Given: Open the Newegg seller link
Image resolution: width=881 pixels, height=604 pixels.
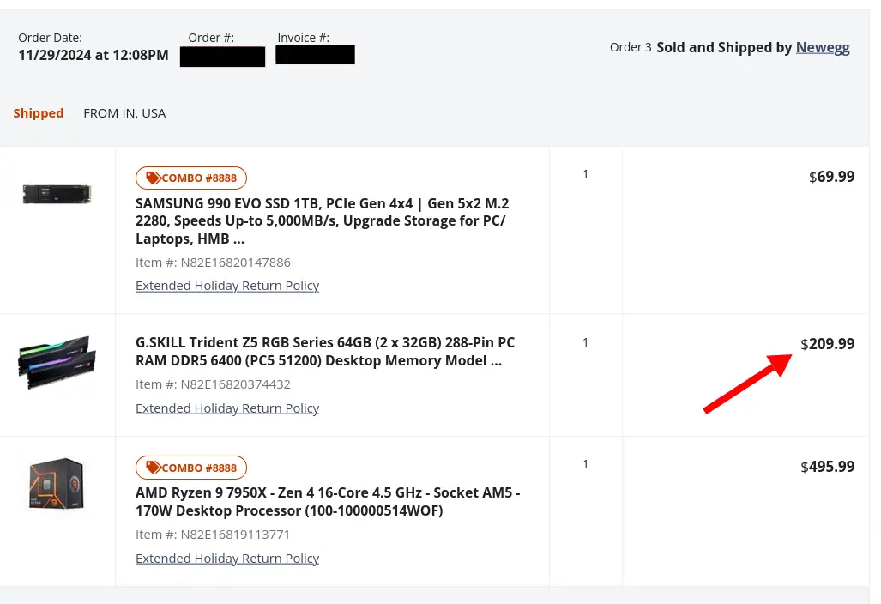Looking at the screenshot, I should [x=823, y=48].
